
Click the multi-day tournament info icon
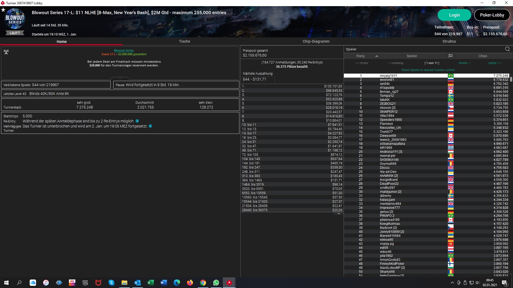click(150, 126)
